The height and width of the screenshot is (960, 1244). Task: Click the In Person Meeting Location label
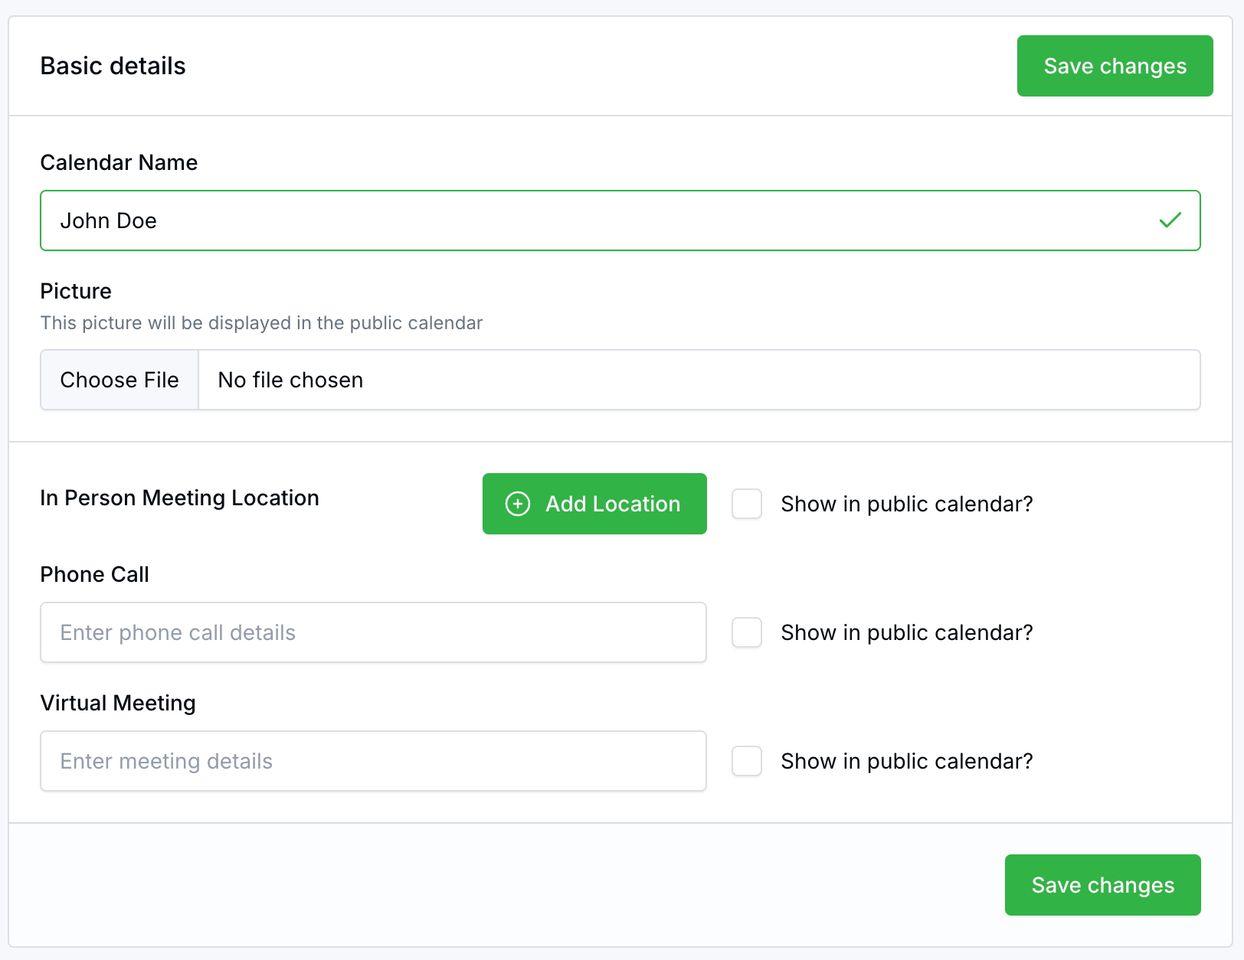tap(179, 498)
